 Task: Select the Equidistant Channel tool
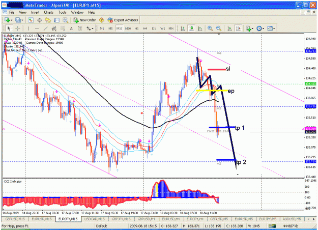pos(54,28)
